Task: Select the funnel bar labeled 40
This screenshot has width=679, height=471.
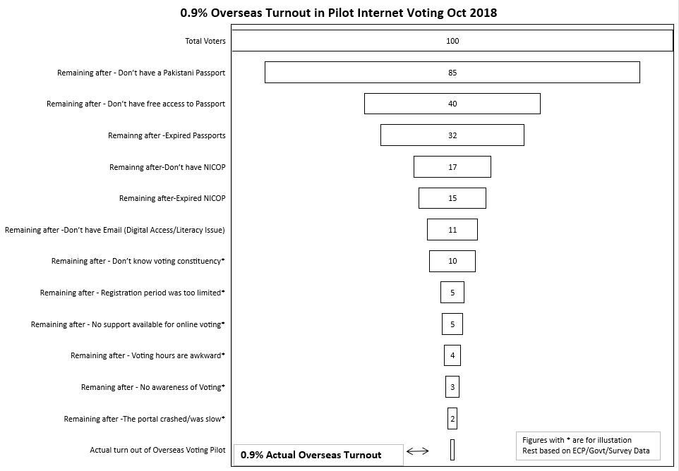Action: coord(452,104)
